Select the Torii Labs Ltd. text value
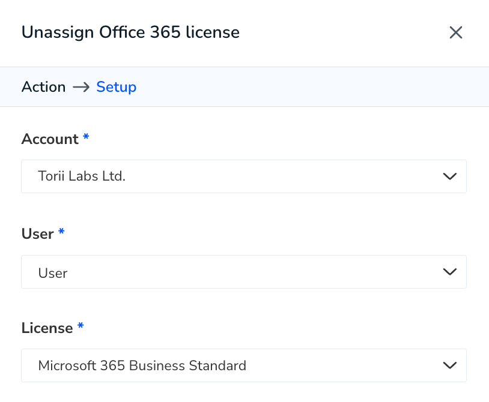 (x=82, y=176)
